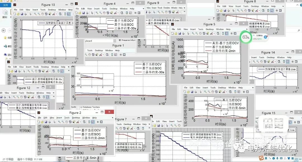
Task: Select Brush data tool in Figure 13
Action: 53,14
